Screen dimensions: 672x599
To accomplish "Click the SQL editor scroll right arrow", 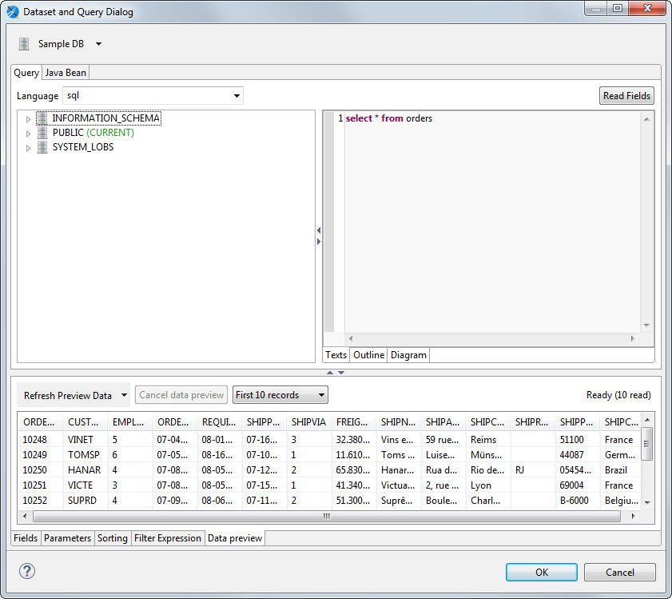I will coord(633,338).
